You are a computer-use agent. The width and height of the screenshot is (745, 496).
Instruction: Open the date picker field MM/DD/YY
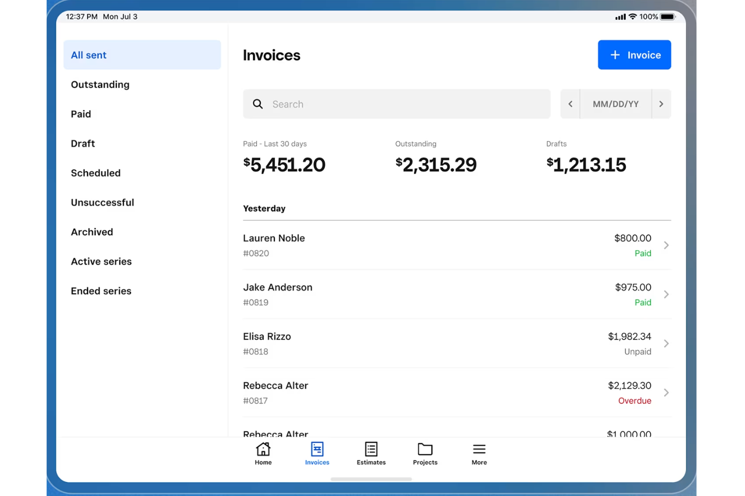(615, 104)
